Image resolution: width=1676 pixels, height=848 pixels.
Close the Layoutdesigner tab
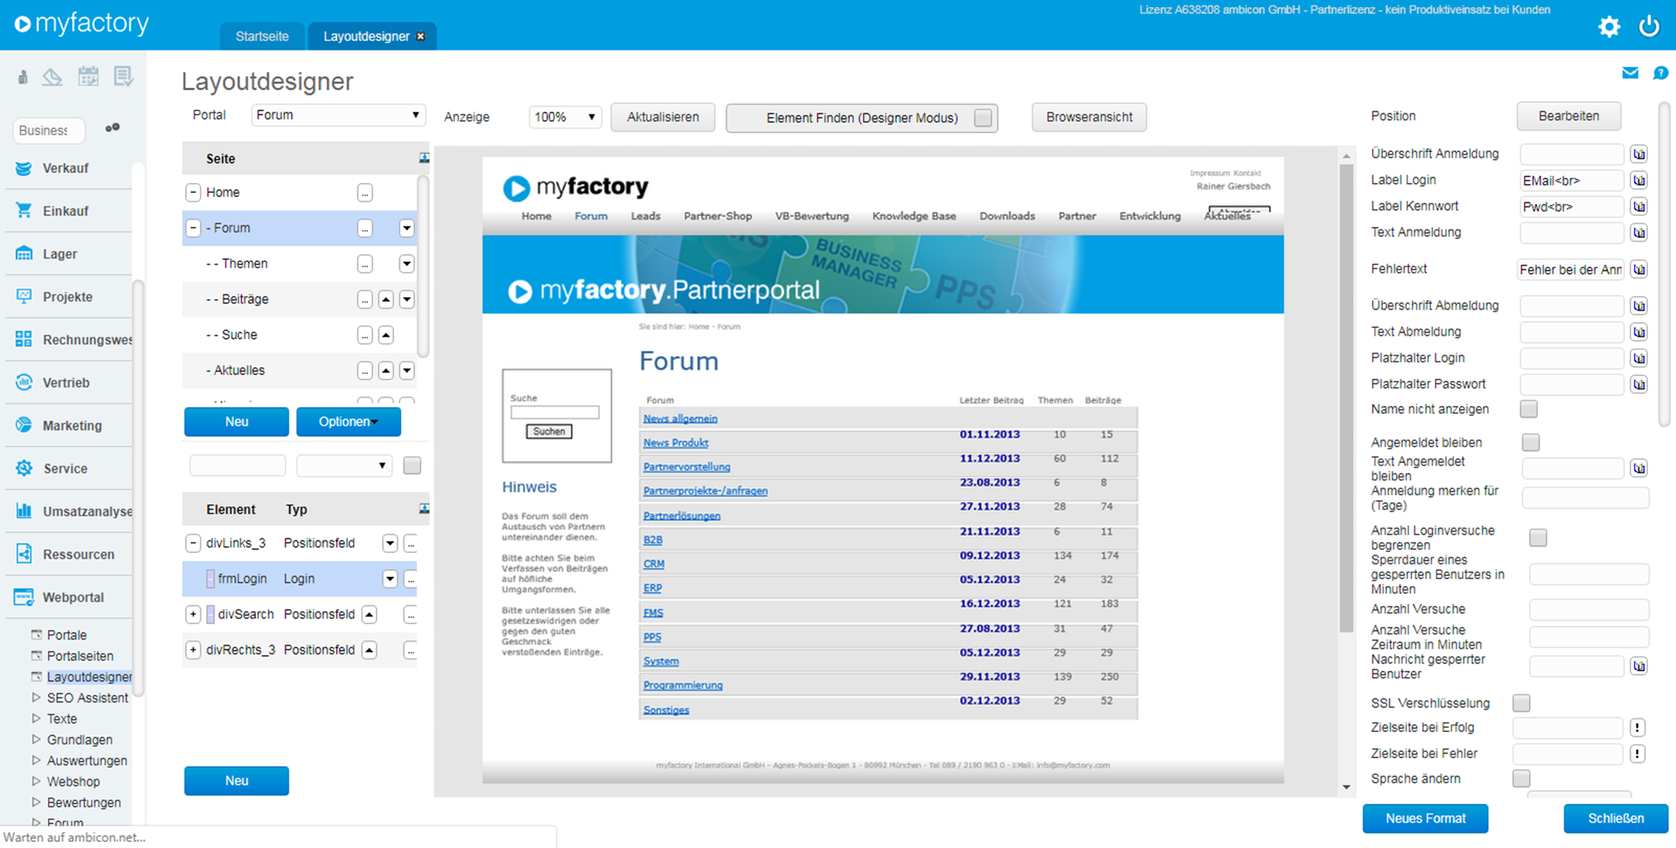(420, 36)
